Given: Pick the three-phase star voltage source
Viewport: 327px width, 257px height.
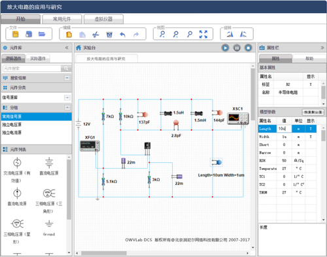Looking at the screenshot, I should [17, 231].
